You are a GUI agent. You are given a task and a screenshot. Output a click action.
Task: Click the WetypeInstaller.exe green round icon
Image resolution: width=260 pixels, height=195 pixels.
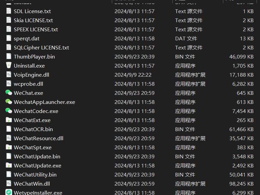pyautogui.click(x=9, y=192)
